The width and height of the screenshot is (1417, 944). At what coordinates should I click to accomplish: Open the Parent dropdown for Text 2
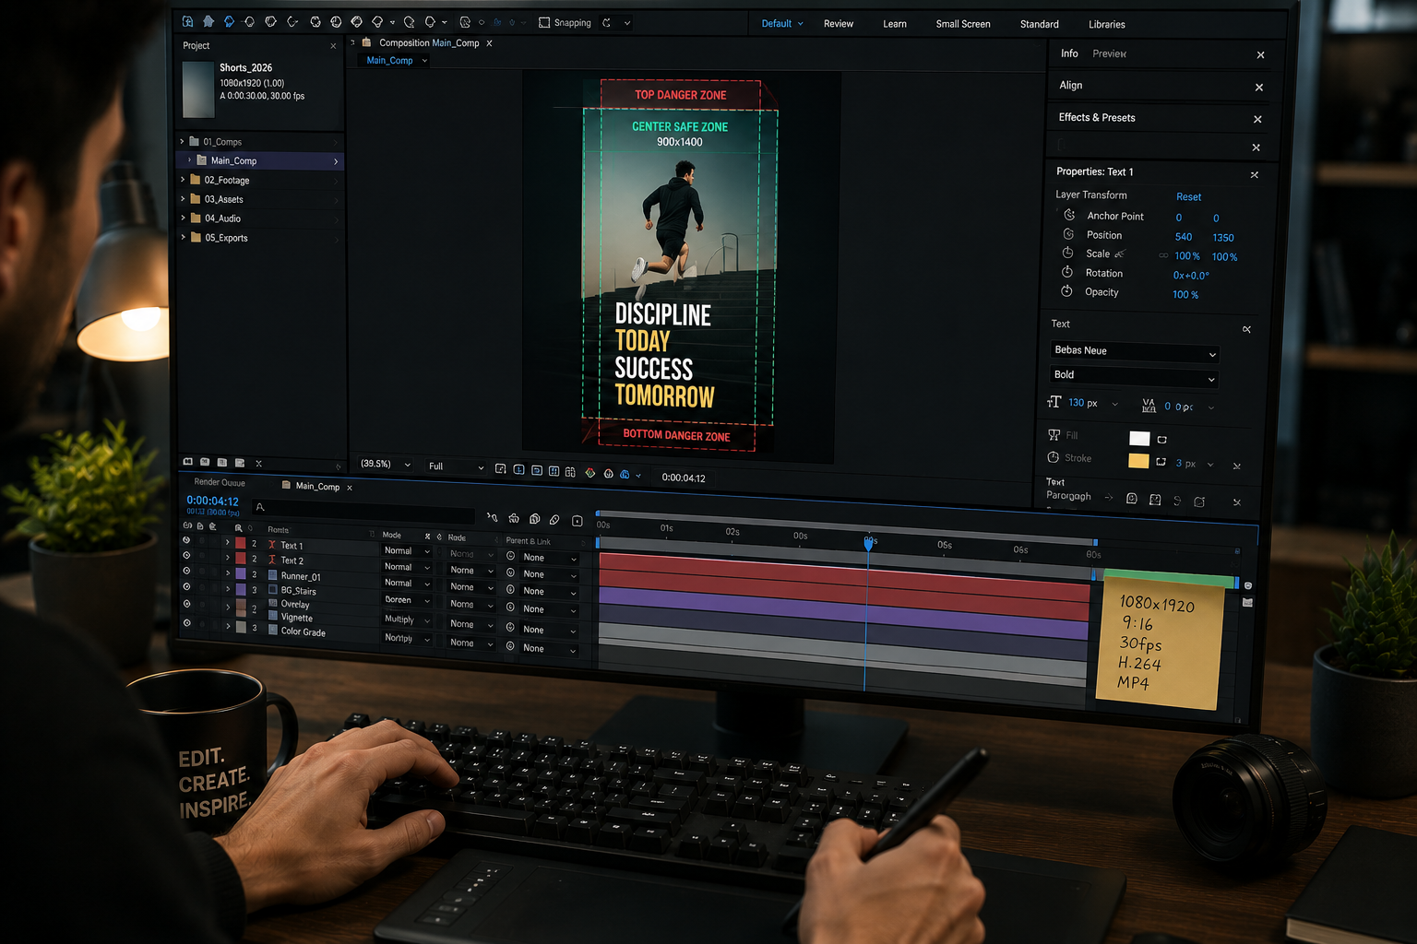click(550, 573)
